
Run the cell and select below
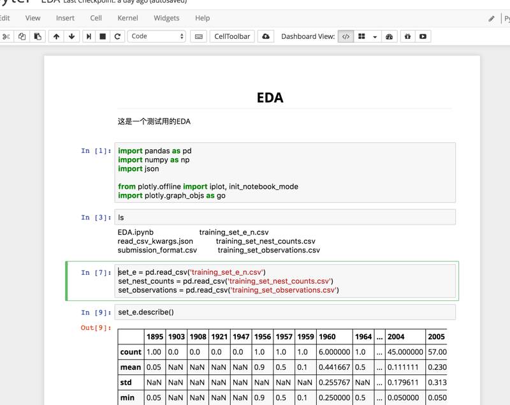coord(89,36)
